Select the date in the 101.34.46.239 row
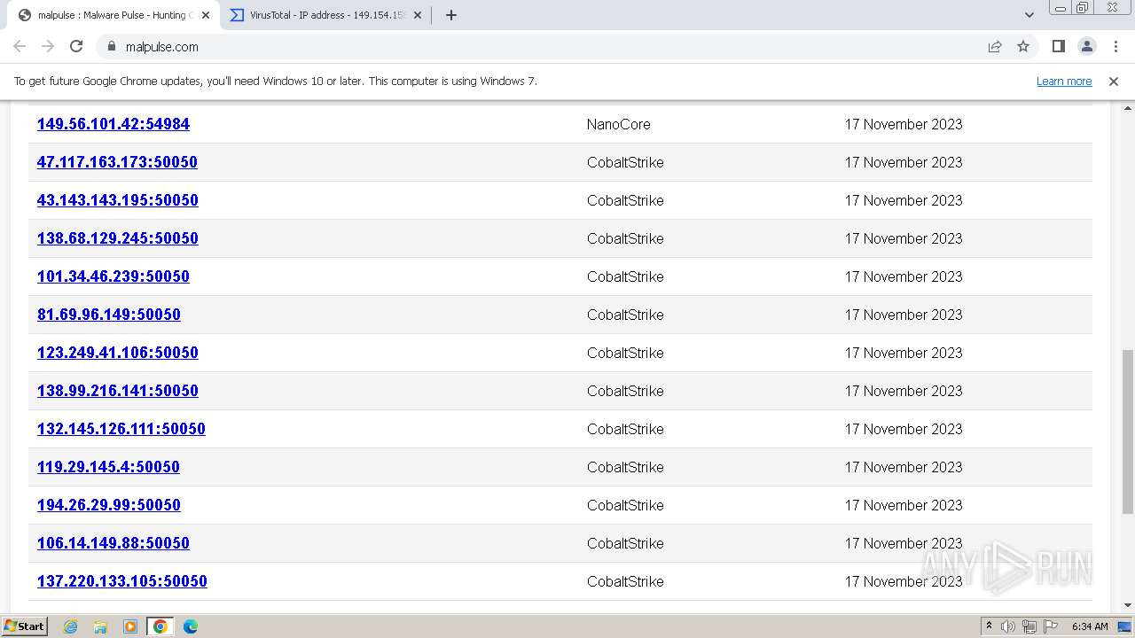The height and width of the screenshot is (638, 1135). pyautogui.click(x=904, y=276)
